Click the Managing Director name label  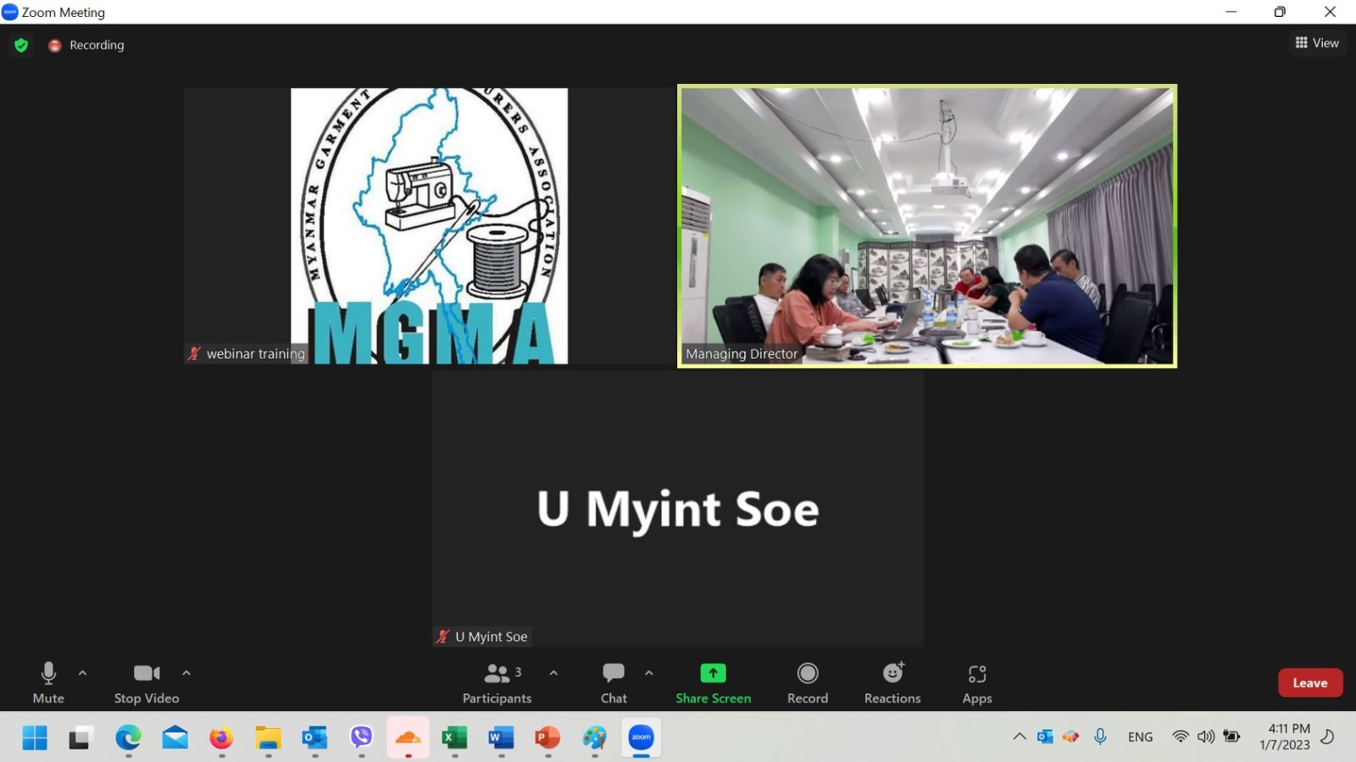[742, 354]
